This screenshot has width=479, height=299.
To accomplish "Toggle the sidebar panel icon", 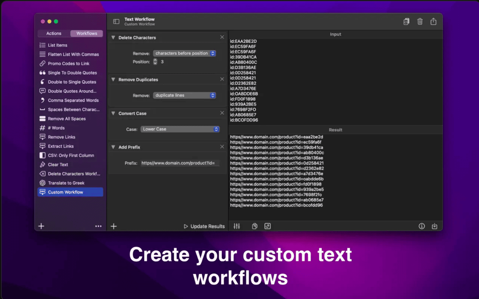I will click(116, 22).
